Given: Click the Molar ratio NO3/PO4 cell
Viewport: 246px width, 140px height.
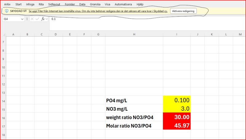Looking at the screenshot, I should (x=134, y=126).
